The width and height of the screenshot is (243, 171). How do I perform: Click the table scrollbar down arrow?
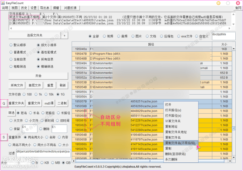tap(234, 157)
